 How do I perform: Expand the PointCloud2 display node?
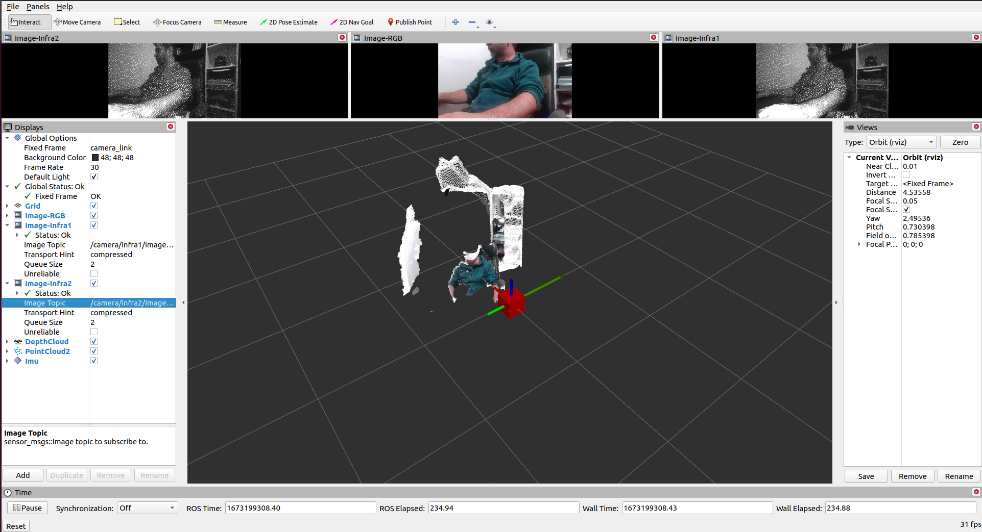7,351
